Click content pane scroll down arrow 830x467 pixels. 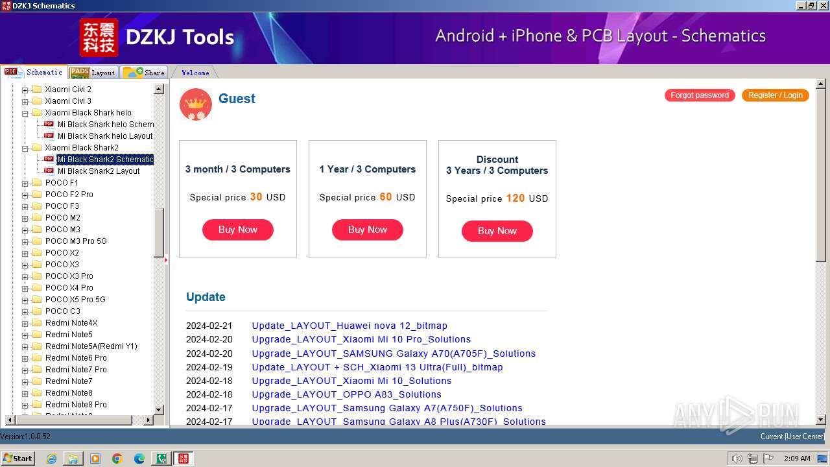[x=821, y=420]
